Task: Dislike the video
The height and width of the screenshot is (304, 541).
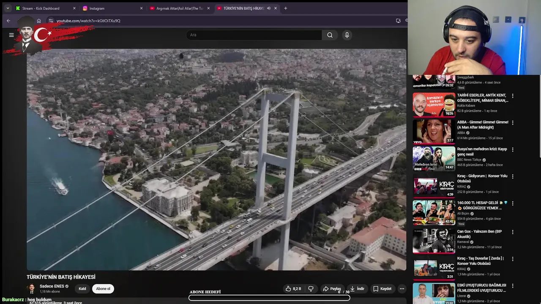Action: pyautogui.click(x=311, y=289)
